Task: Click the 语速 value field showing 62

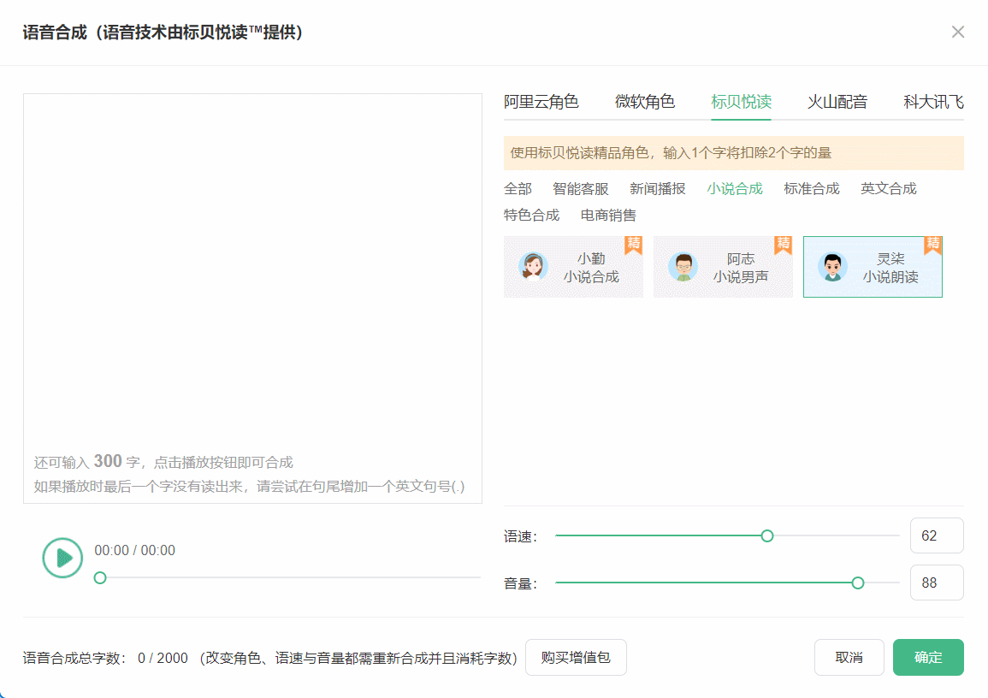Action: [937, 536]
